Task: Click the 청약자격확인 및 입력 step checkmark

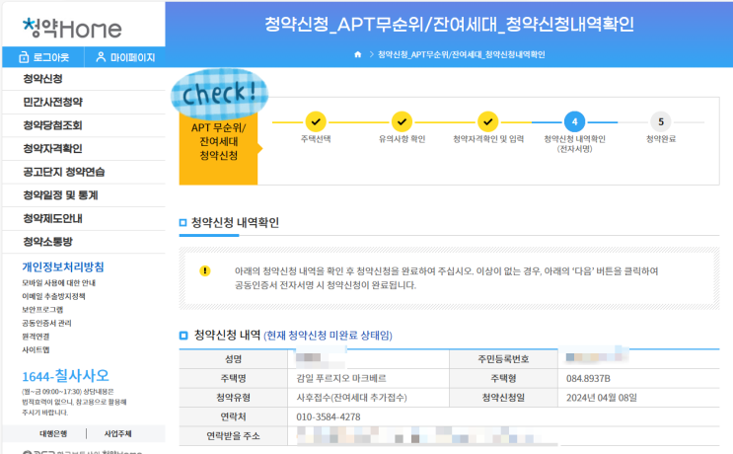Action: 488,122
